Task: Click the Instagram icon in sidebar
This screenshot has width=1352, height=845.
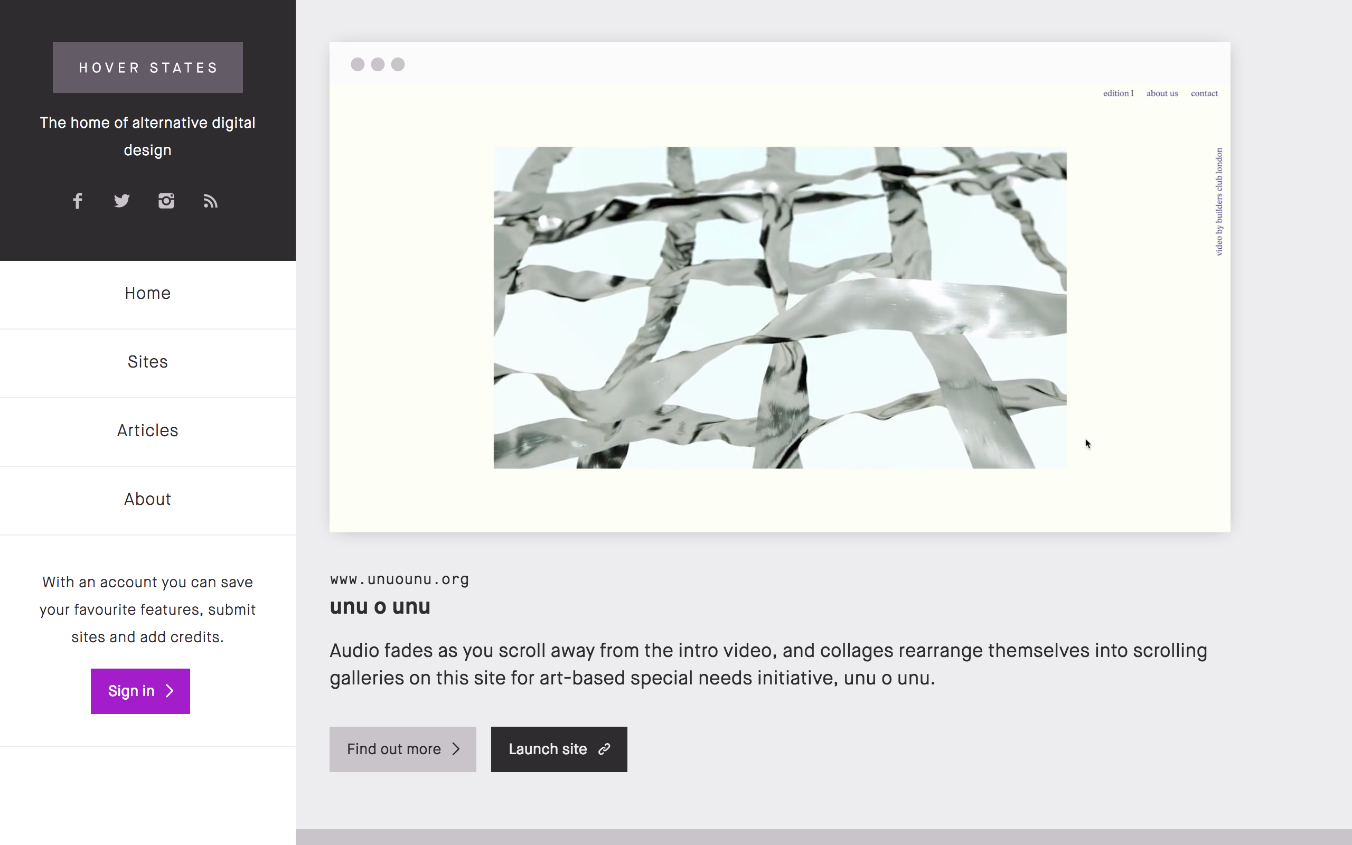Action: click(165, 202)
